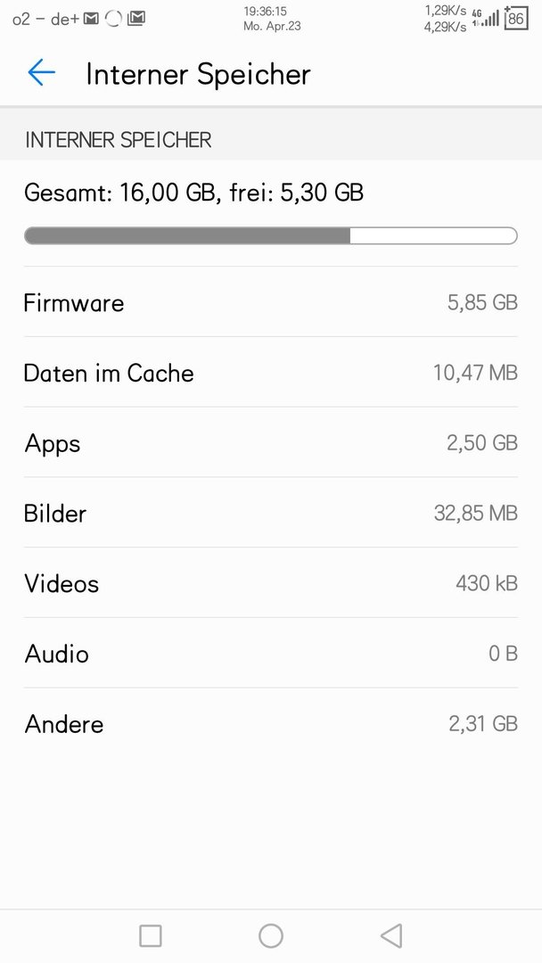Open the Bilder storage entry
The image size is (542, 963).
pyautogui.click(x=271, y=513)
